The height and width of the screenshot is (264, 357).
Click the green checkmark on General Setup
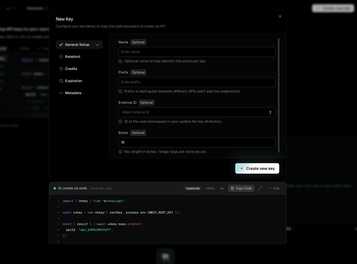pyautogui.click(x=98, y=44)
